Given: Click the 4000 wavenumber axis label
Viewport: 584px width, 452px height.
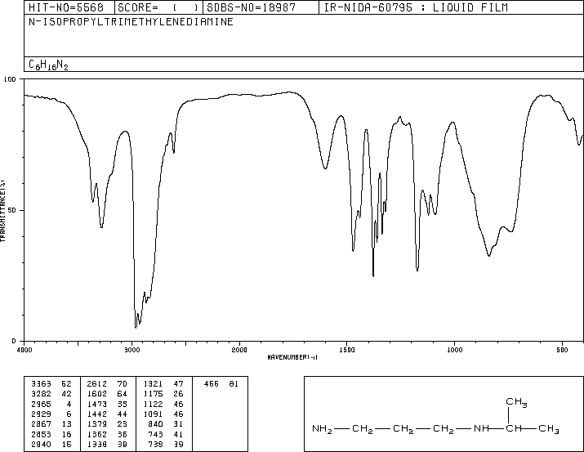Looking at the screenshot, I should tap(25, 350).
